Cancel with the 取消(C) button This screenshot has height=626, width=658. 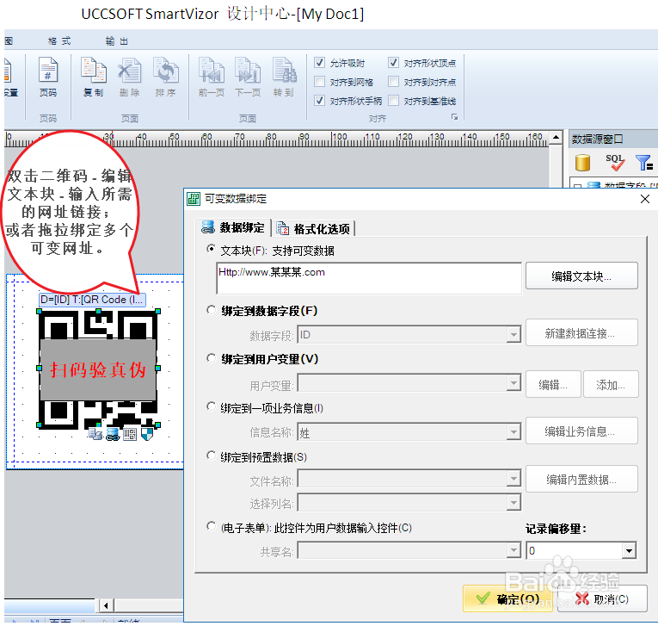pyautogui.click(x=602, y=598)
